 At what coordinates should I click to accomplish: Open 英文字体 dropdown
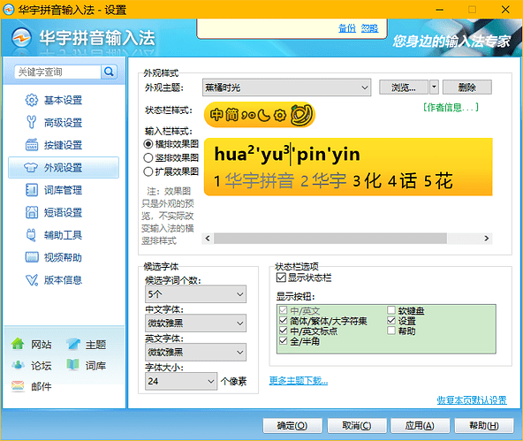(196, 352)
